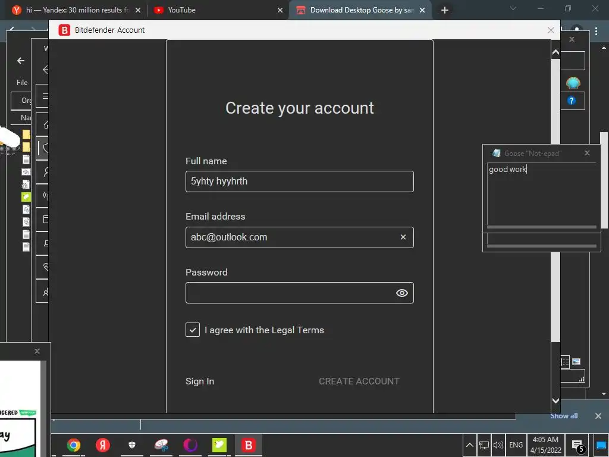The image size is (609, 457).
Task: Click the Bitdefender back arrow behind the dialog
Action: click(x=45, y=70)
